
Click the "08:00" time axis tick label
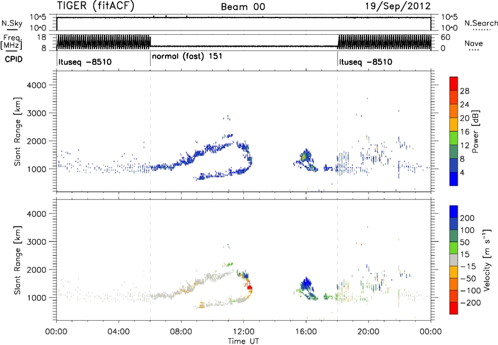[x=181, y=332]
